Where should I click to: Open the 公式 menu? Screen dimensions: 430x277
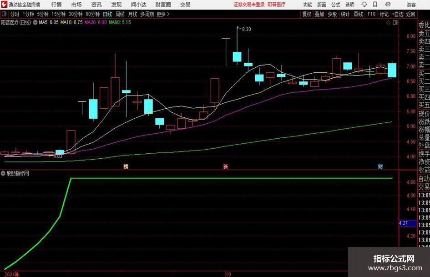336,5
